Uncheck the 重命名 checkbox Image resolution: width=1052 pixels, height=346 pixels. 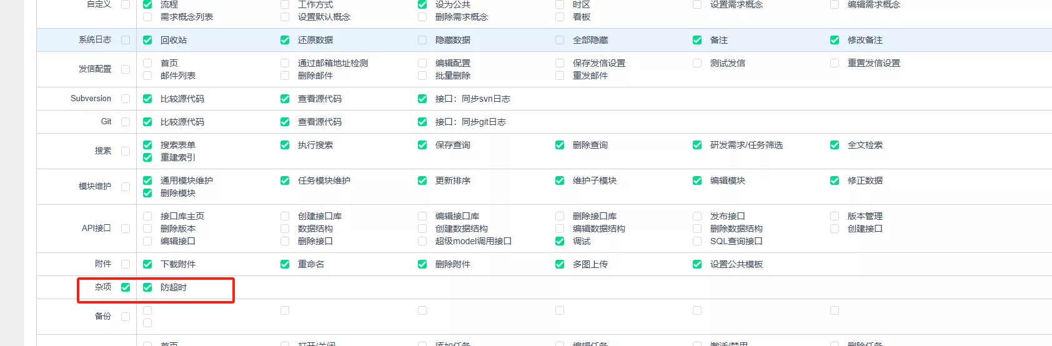pos(285,264)
